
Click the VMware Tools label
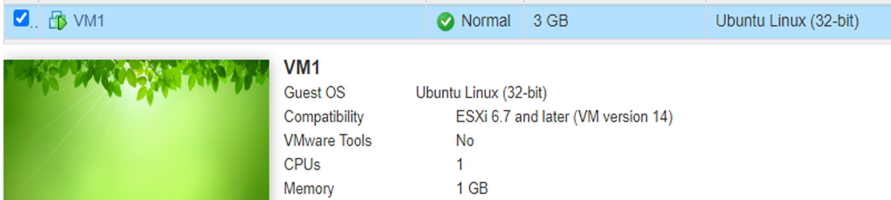328,141
